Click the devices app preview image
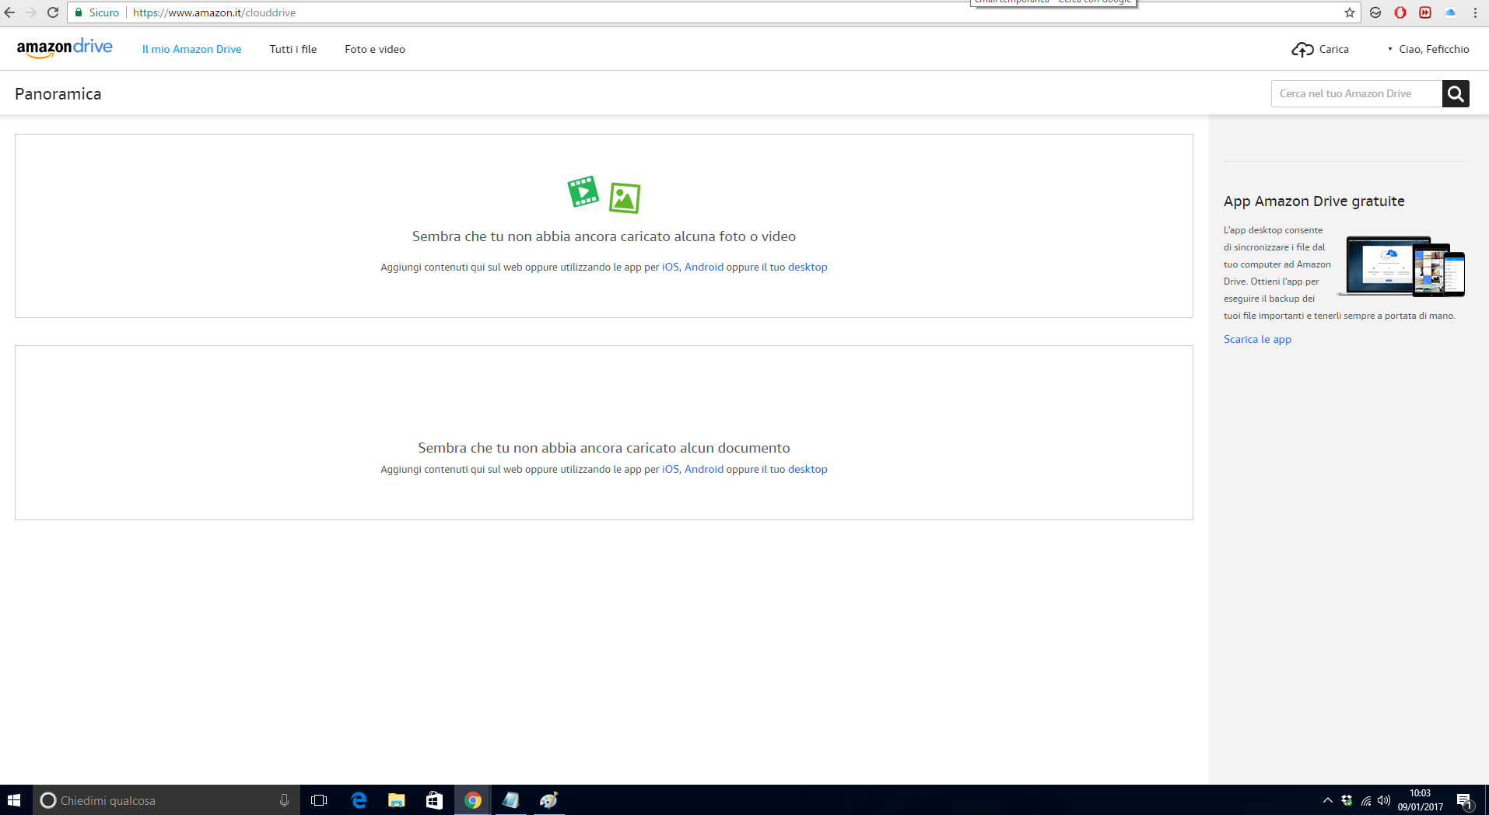This screenshot has width=1489, height=815. coord(1401,266)
